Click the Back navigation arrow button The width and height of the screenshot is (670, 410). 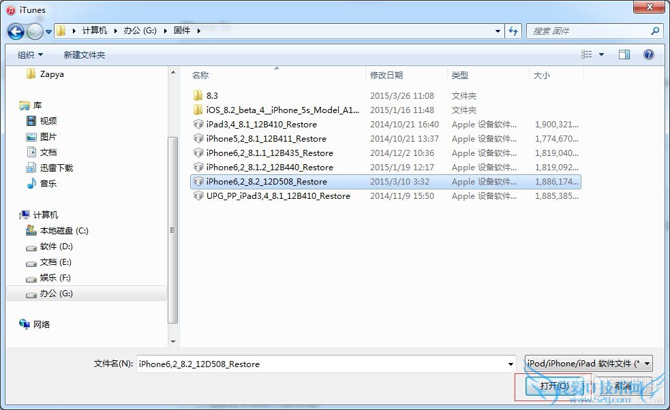pos(16,31)
